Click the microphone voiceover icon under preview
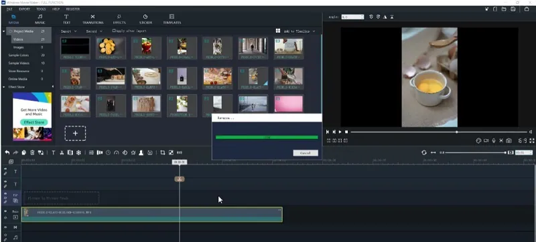The image size is (536, 242). [494, 140]
